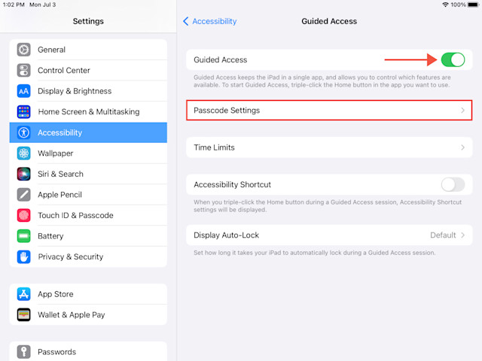Enable the Accessibility Shortcut toggle

pos(453,184)
